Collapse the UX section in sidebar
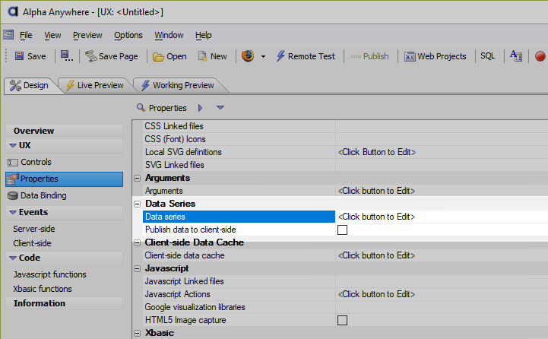Screen dimensions: 548x339 coord(13,145)
